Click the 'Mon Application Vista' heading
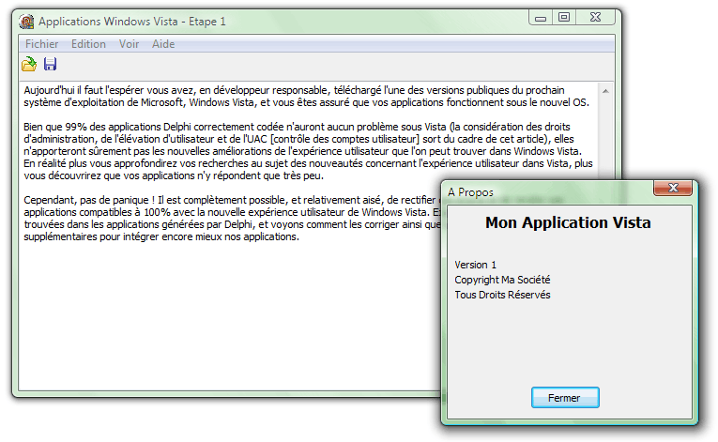The image size is (718, 442). pos(567,223)
